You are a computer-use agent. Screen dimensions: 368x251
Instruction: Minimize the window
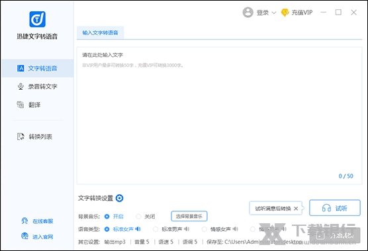[x=324, y=12]
